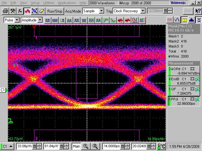Toggle the sine waveform readout button
This screenshot has width=202, height=151.
point(177,20)
